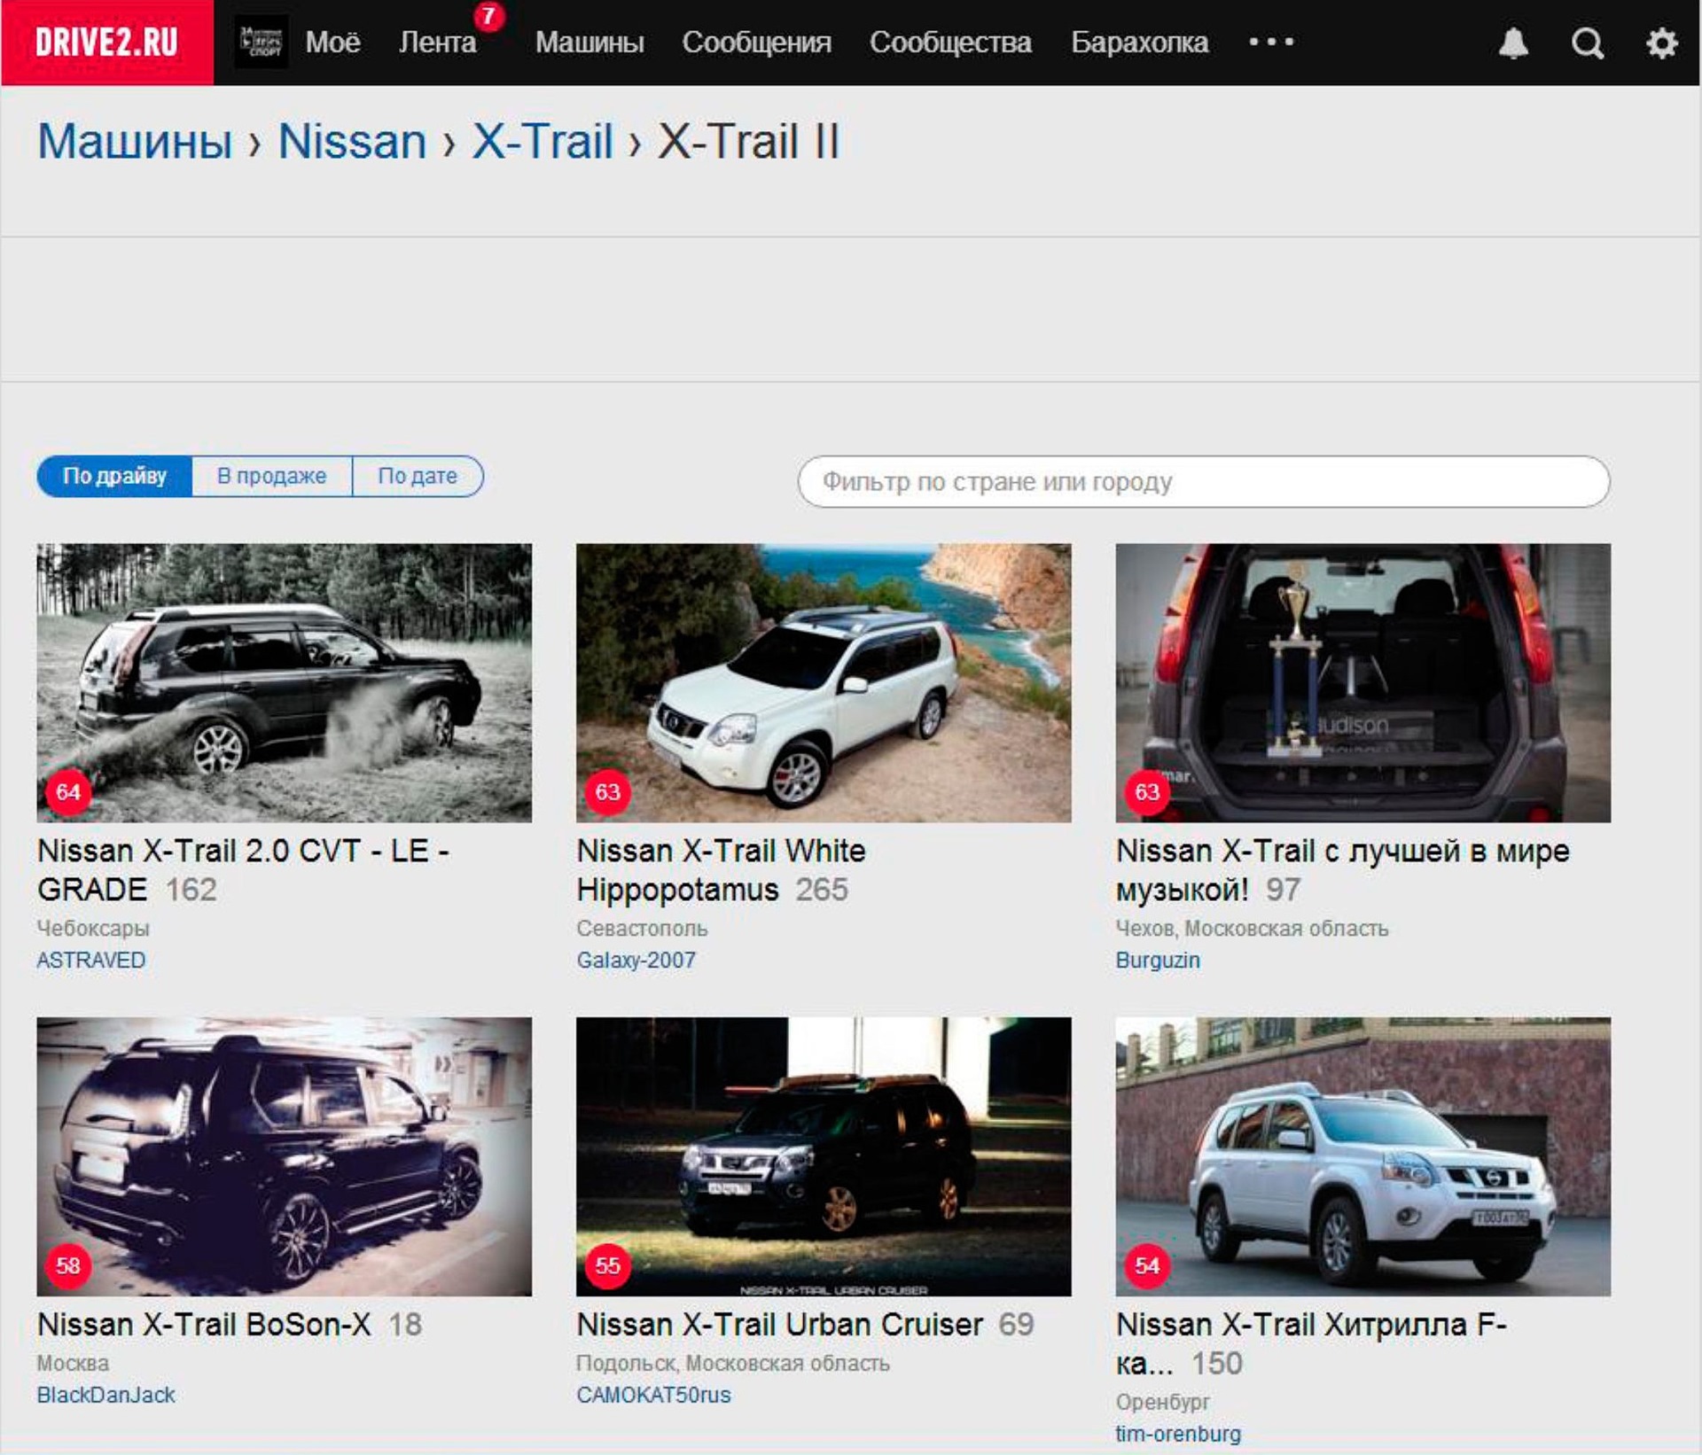The width and height of the screenshot is (1702, 1455).
Task: Open the Nissan X-Trail White Hippopotamus title
Action: click(x=721, y=870)
